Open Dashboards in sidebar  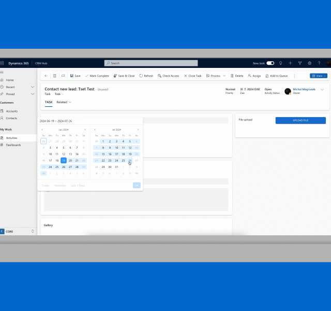tap(13, 145)
